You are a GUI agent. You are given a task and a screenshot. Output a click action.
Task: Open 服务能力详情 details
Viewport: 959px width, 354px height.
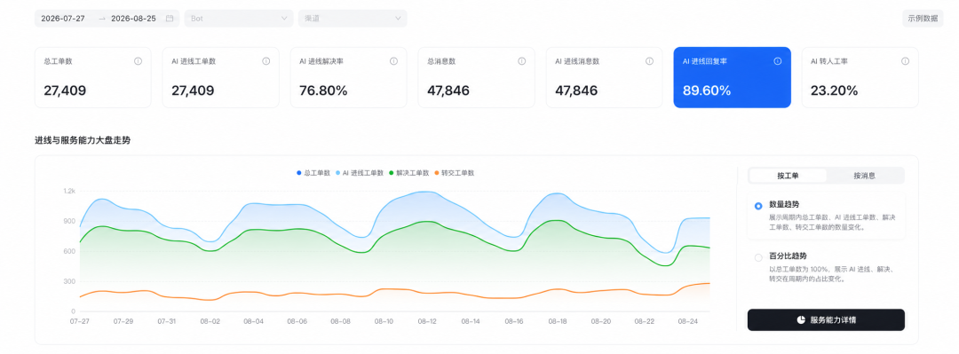pos(826,319)
